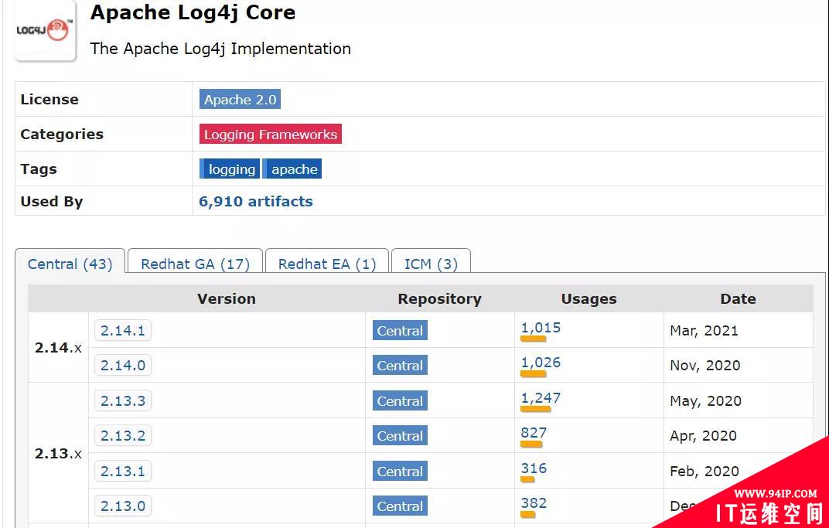Click the Repository column header

point(439,298)
